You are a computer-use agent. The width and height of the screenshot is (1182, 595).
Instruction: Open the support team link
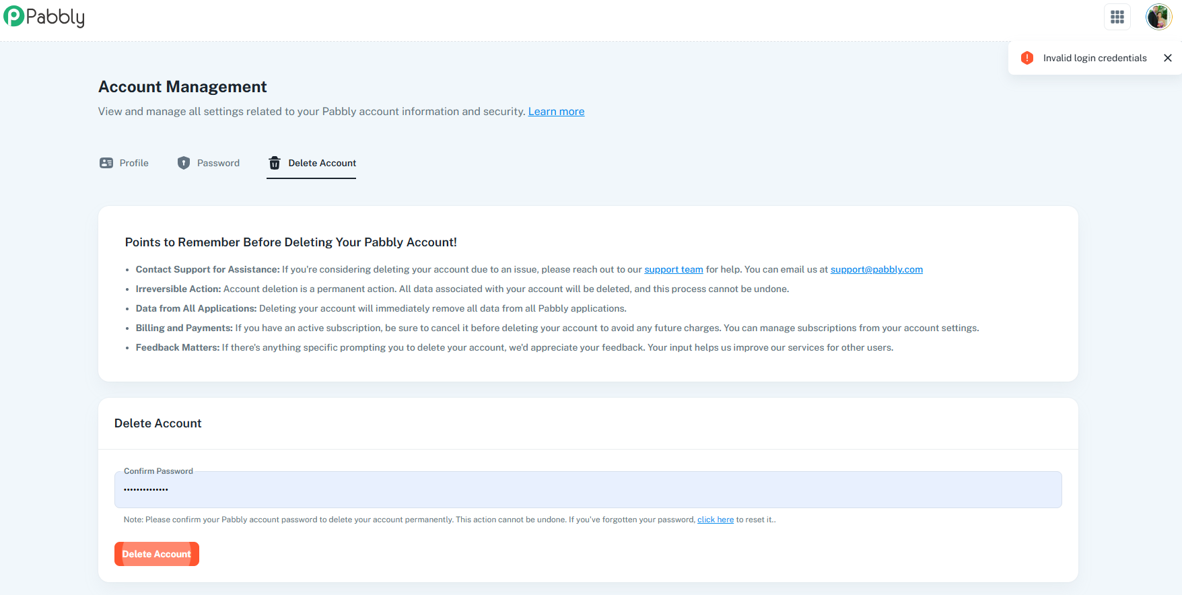pyautogui.click(x=673, y=269)
